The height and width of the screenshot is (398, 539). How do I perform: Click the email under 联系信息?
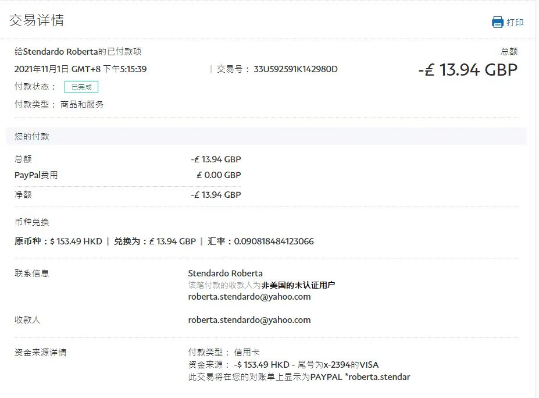pos(249,297)
